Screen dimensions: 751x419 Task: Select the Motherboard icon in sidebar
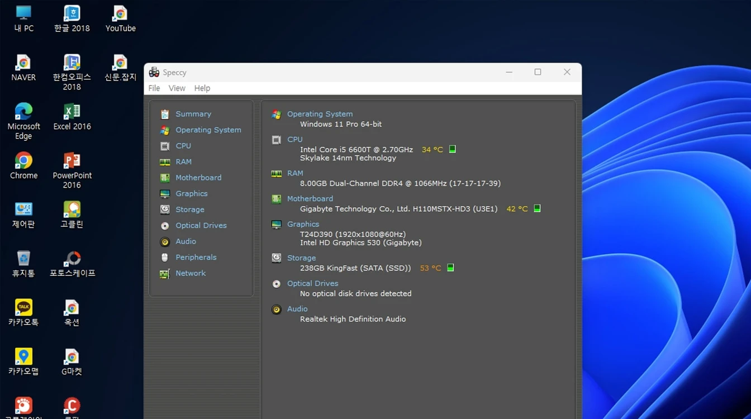pyautogui.click(x=165, y=178)
